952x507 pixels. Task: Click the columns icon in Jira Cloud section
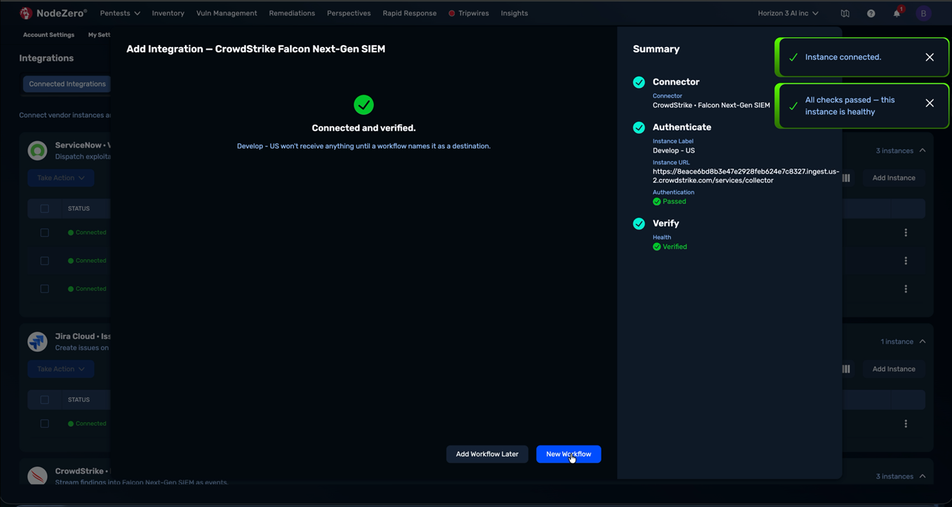coord(846,369)
